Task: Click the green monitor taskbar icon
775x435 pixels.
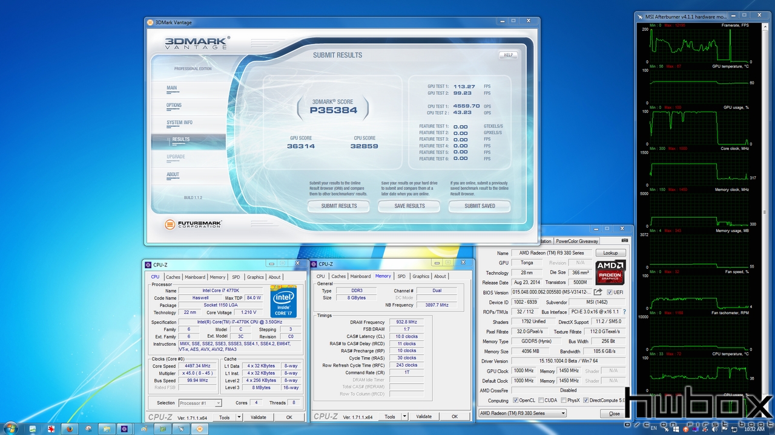Action: pyautogui.click(x=33, y=429)
